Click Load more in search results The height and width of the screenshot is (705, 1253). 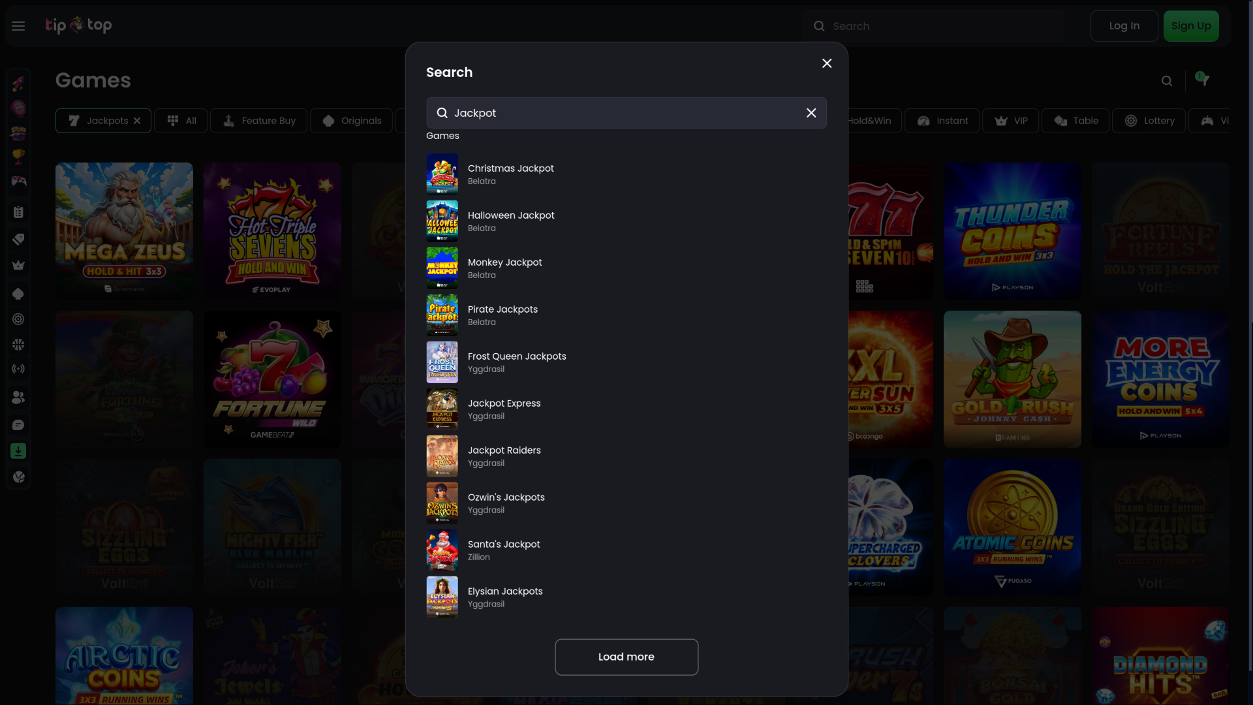click(626, 657)
